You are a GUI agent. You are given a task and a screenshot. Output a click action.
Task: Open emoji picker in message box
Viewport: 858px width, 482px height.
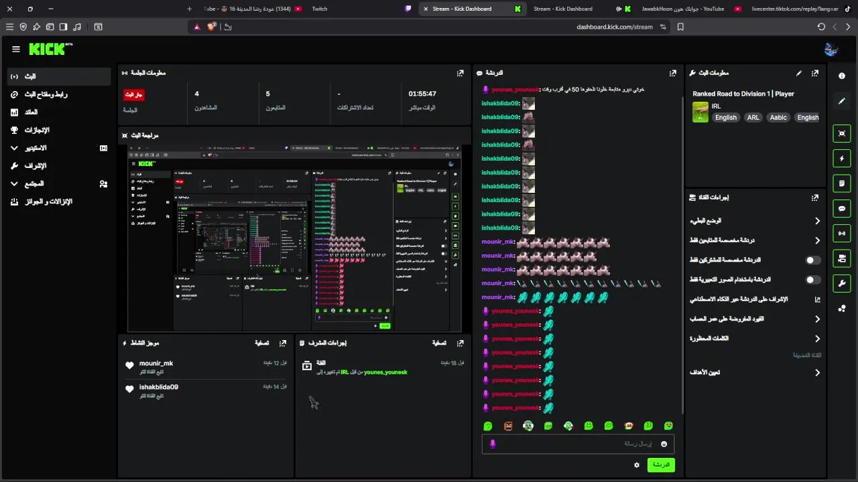(664, 444)
